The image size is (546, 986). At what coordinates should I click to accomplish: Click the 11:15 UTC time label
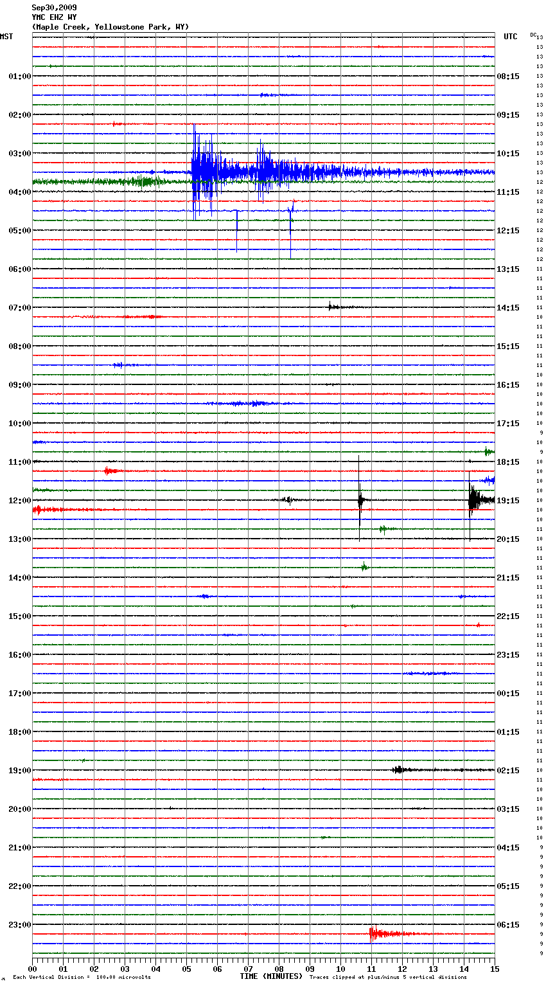pyautogui.click(x=508, y=192)
